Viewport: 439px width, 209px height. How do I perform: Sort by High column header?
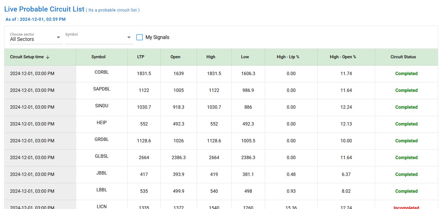[211, 57]
